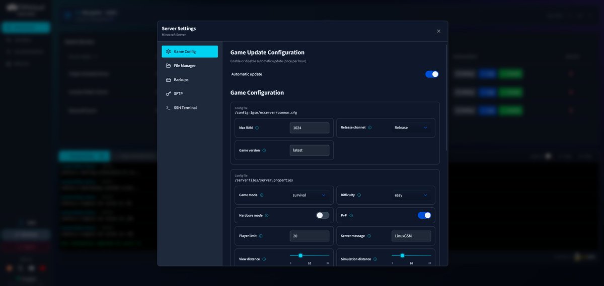Click the info icon beside Player limit

point(261,236)
